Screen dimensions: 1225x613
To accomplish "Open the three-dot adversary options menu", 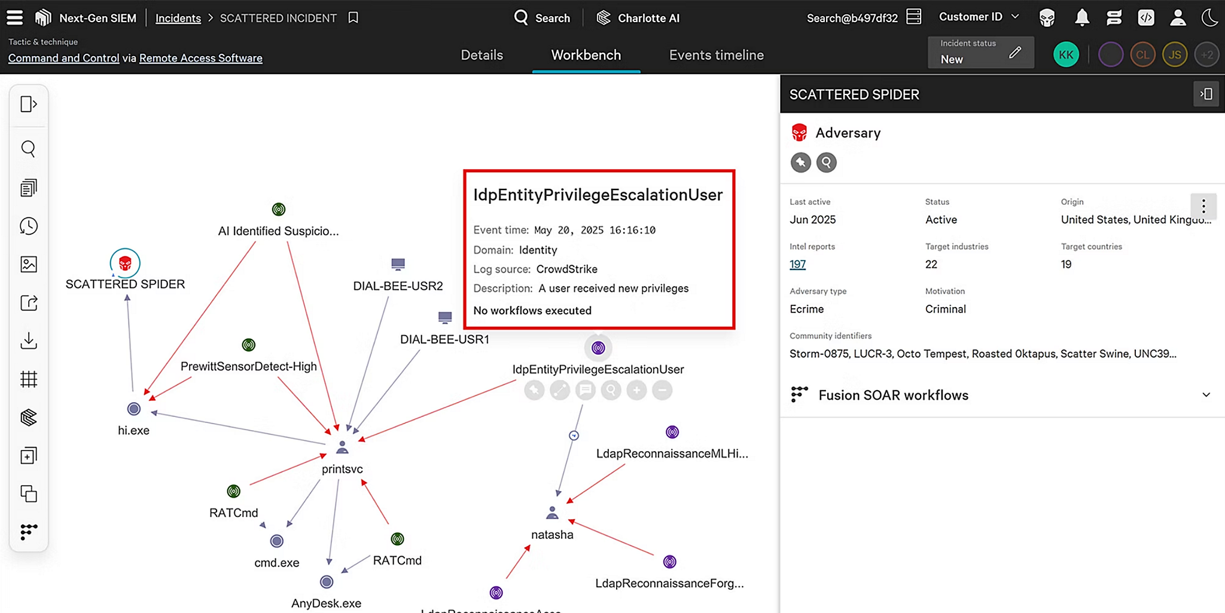I will click(1203, 207).
